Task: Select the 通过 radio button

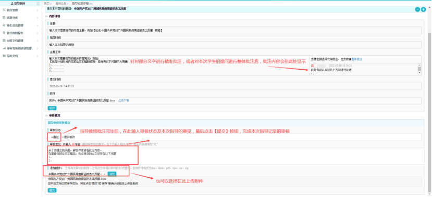Action: coord(52,137)
